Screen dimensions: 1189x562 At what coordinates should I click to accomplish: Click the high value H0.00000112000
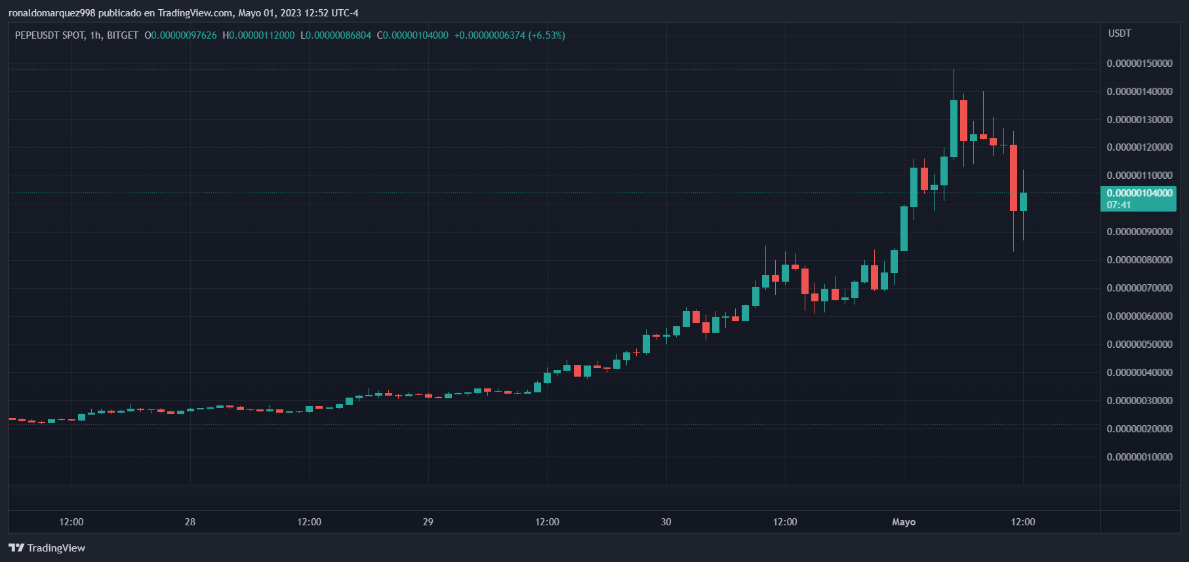[258, 35]
